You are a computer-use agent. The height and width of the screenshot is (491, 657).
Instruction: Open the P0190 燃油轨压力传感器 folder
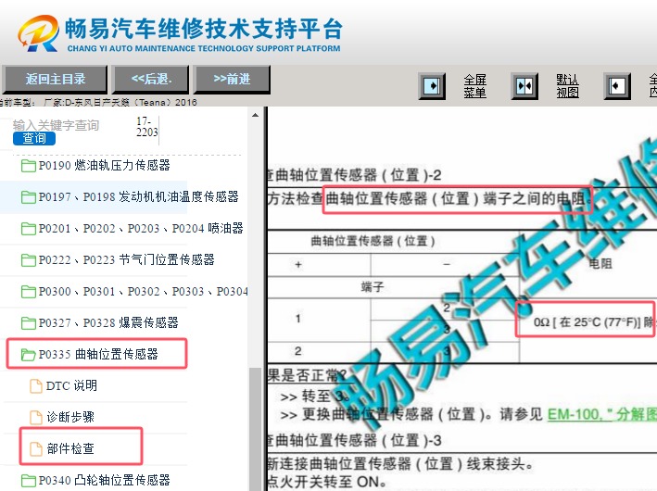click(104, 166)
